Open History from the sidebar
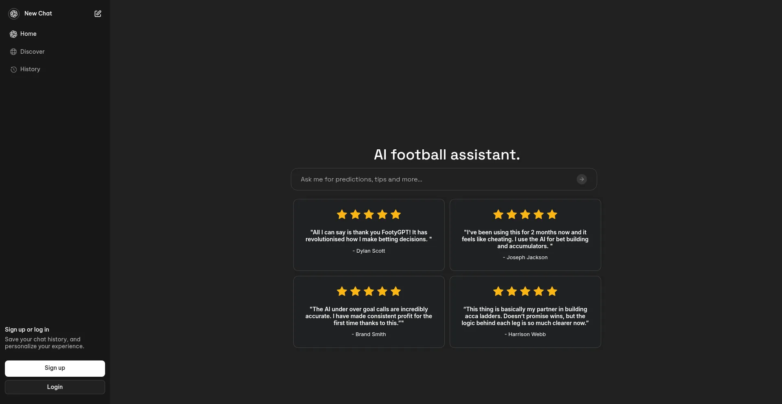The width and height of the screenshot is (782, 404). point(30,69)
